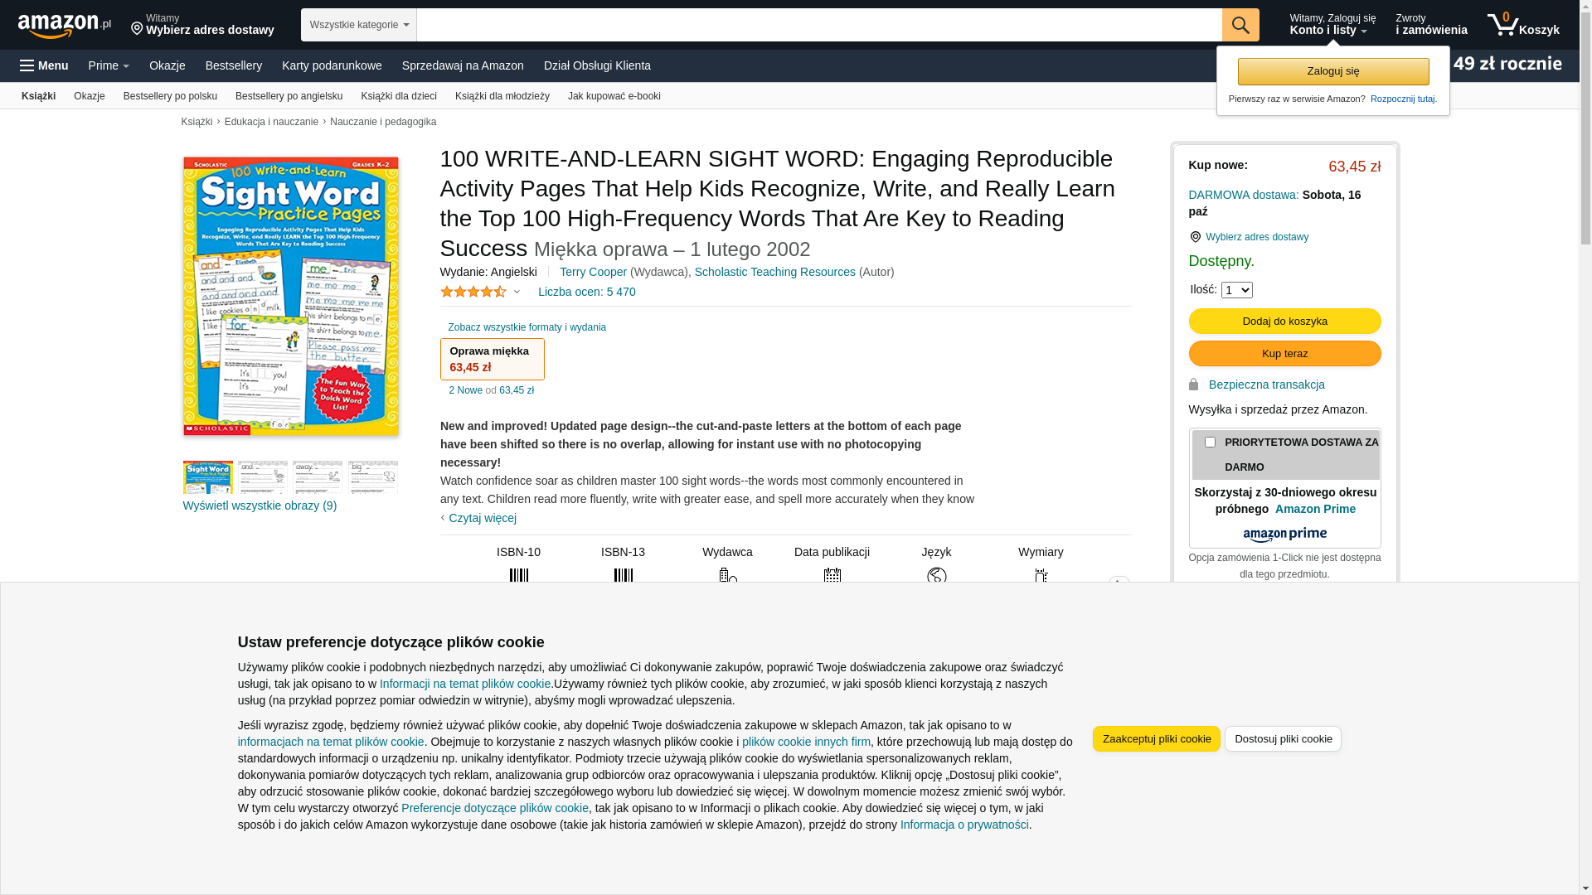Open the hamburger Menu icon

tap(27, 65)
